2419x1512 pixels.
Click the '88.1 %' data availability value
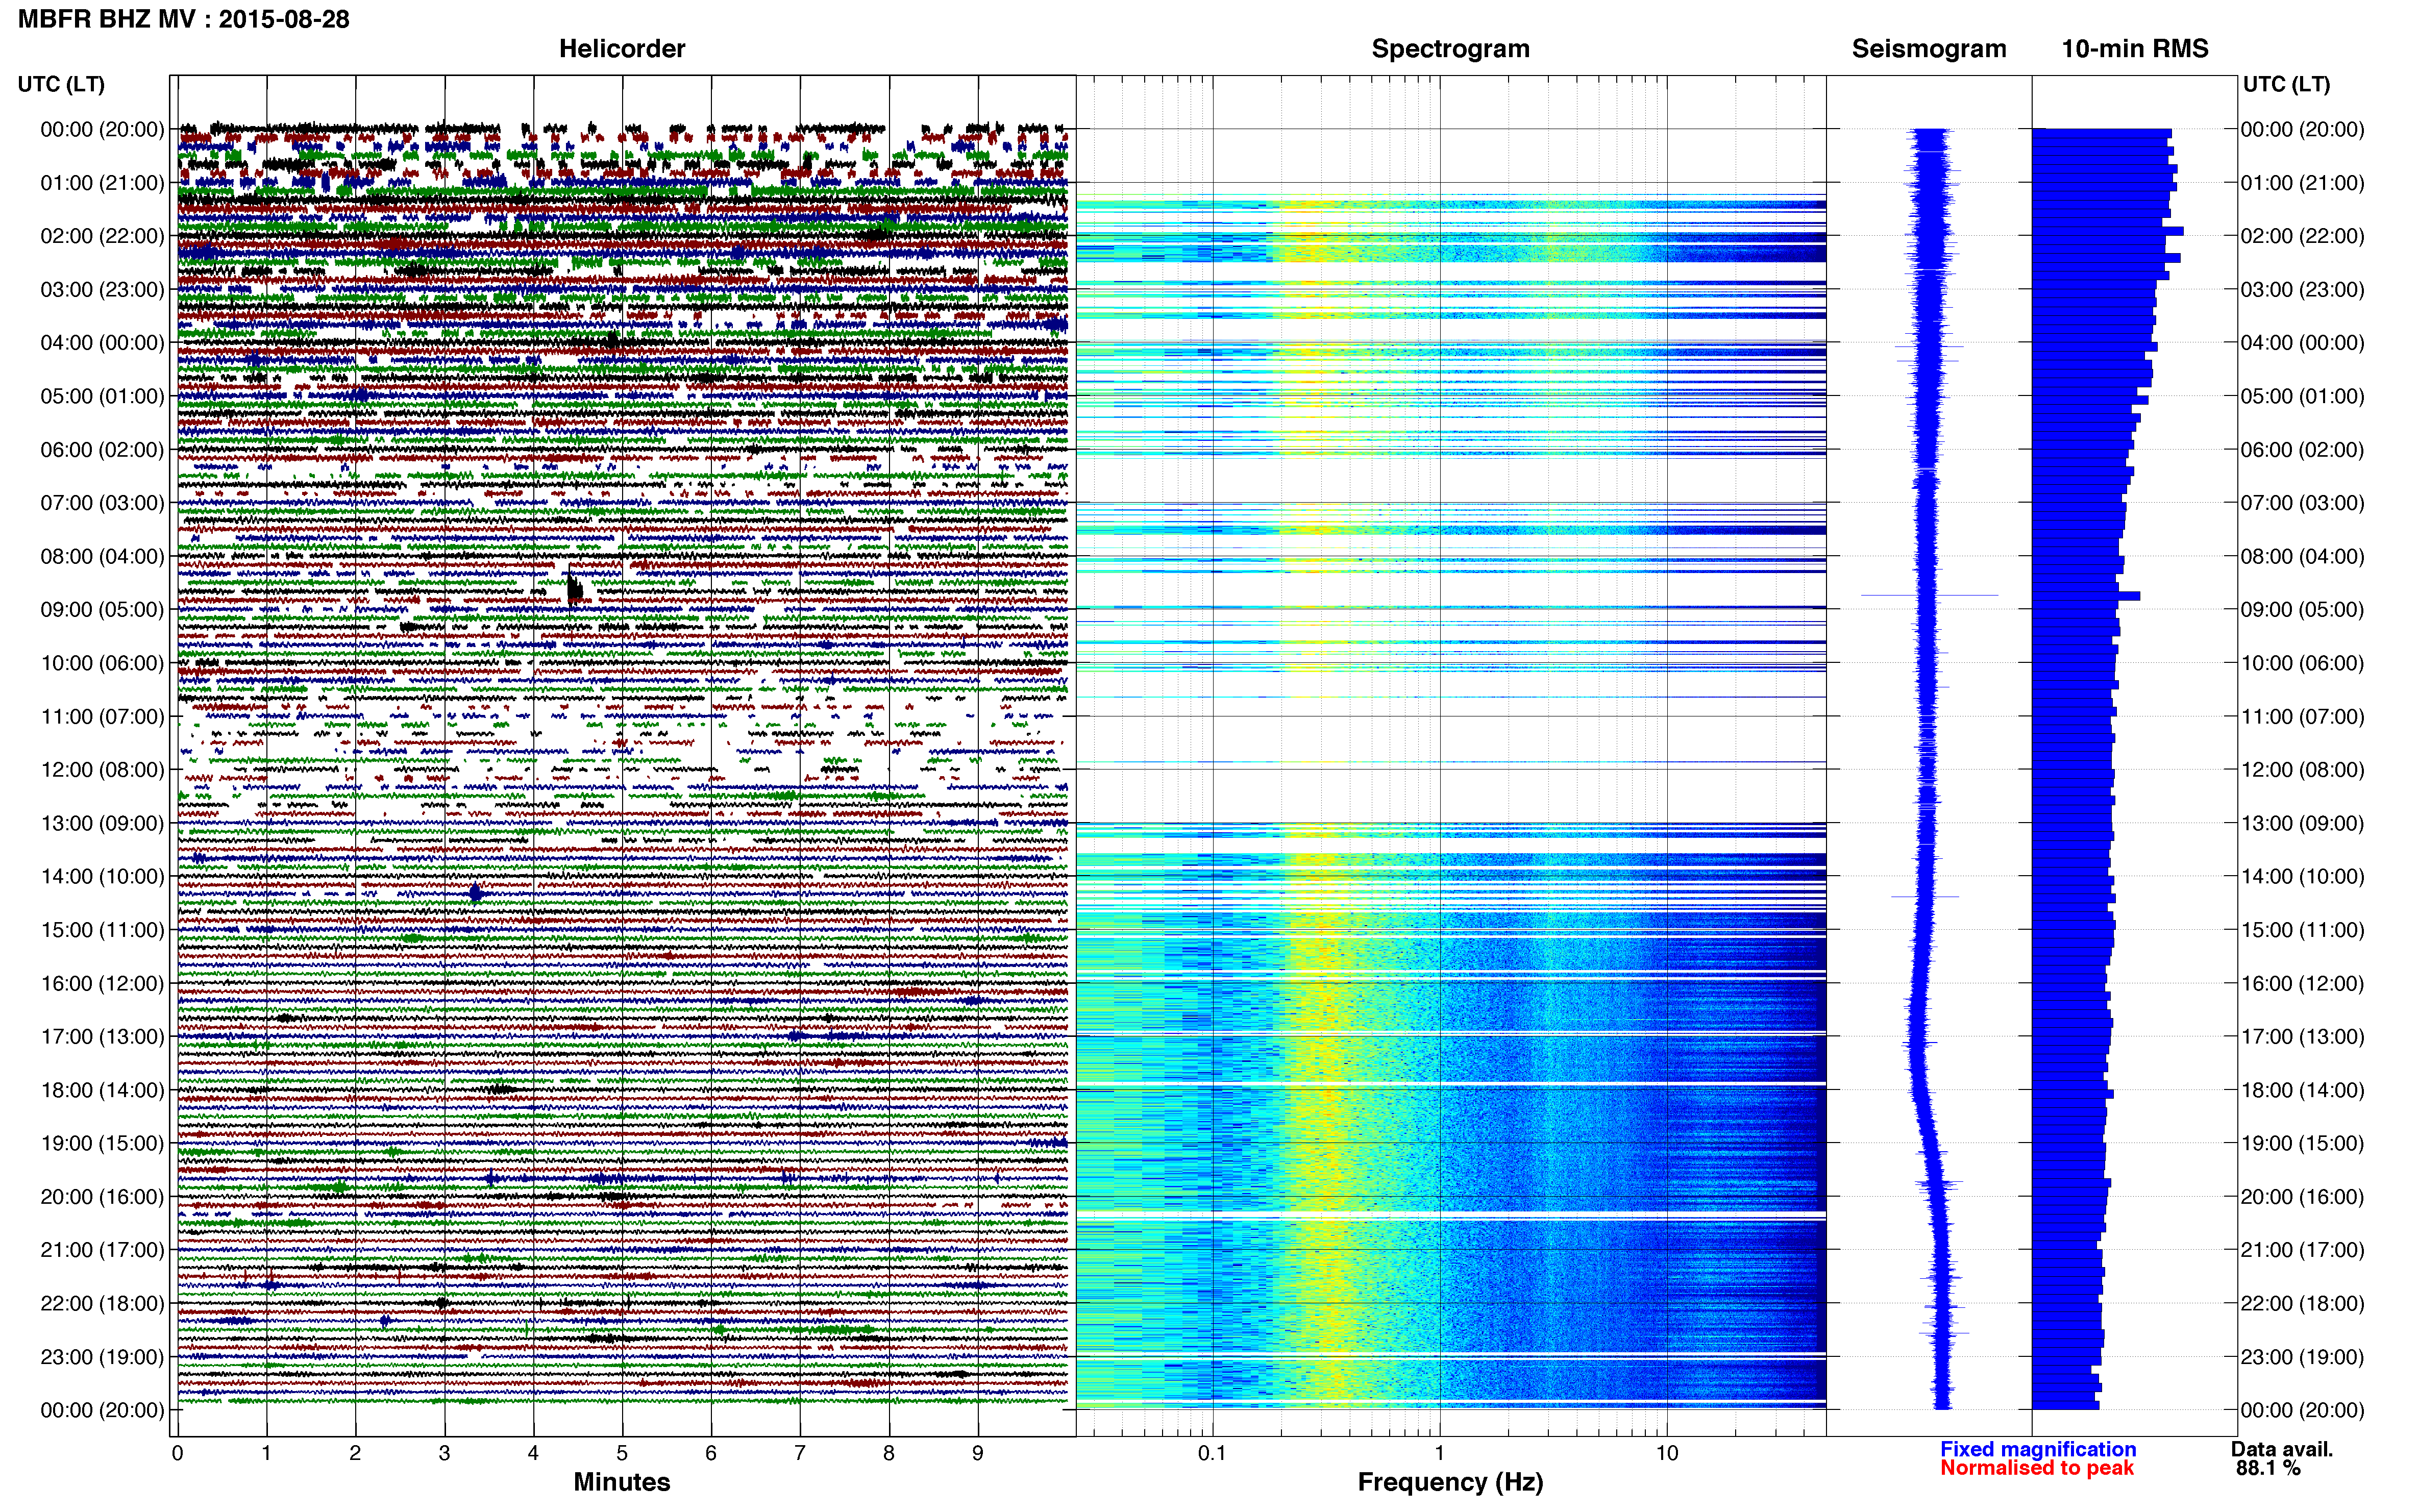coord(2268,1468)
